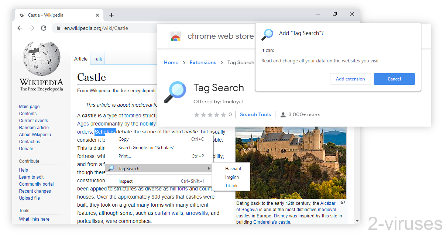Click the users icon beside 3,000+ users
443x234 pixels.
282,114
